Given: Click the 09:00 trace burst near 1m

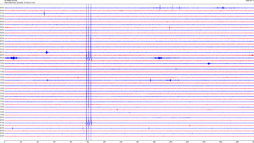Looking at the screenshot, I should coord(13,58).
